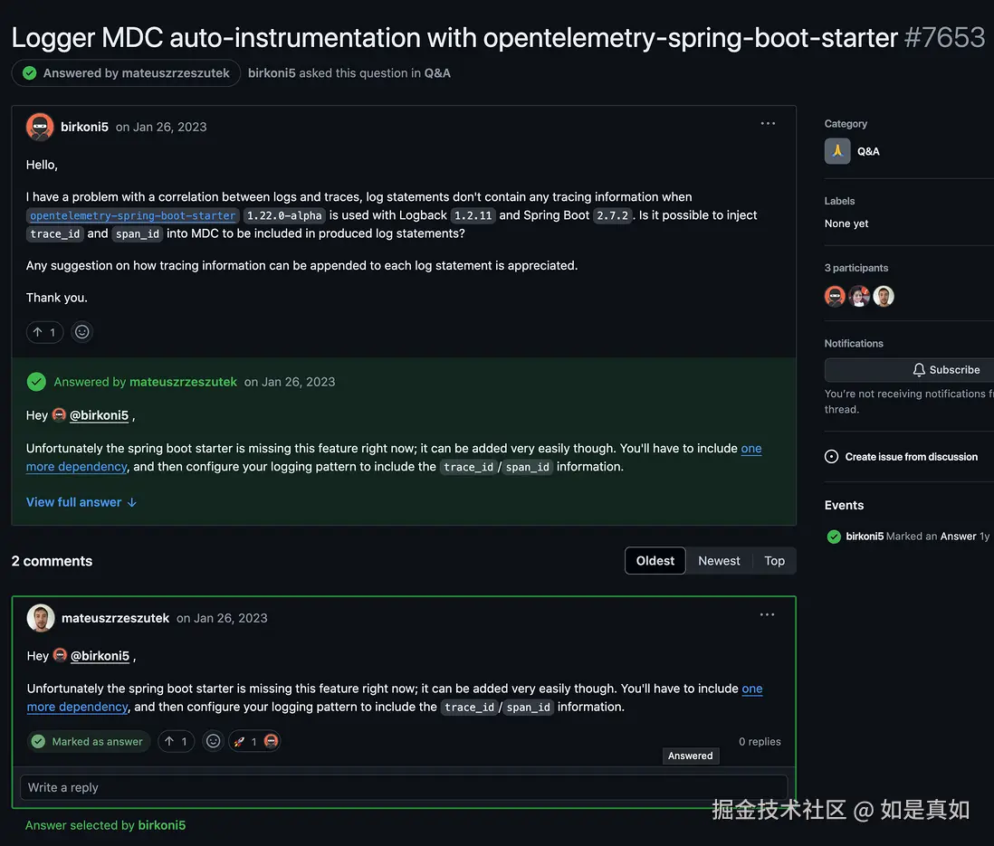Viewport: 994px width, 846px height.
Task: Open the second participant avatar
Action: click(859, 296)
